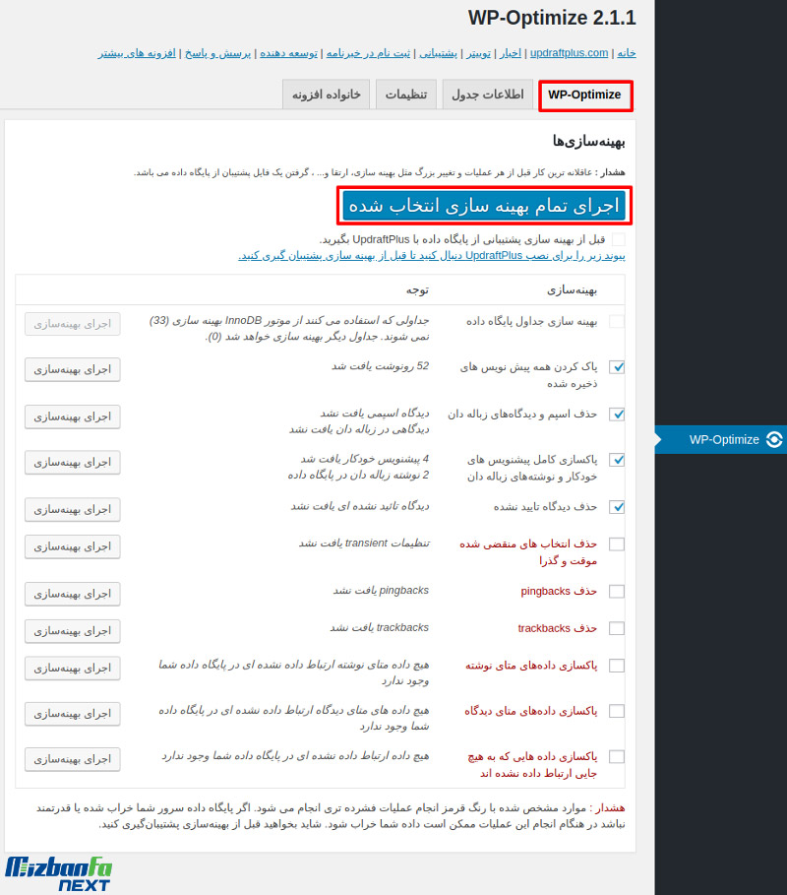
Task: Check پاکسازی داده هایی که به هیچ جایی ارتباط
Action: (x=617, y=757)
